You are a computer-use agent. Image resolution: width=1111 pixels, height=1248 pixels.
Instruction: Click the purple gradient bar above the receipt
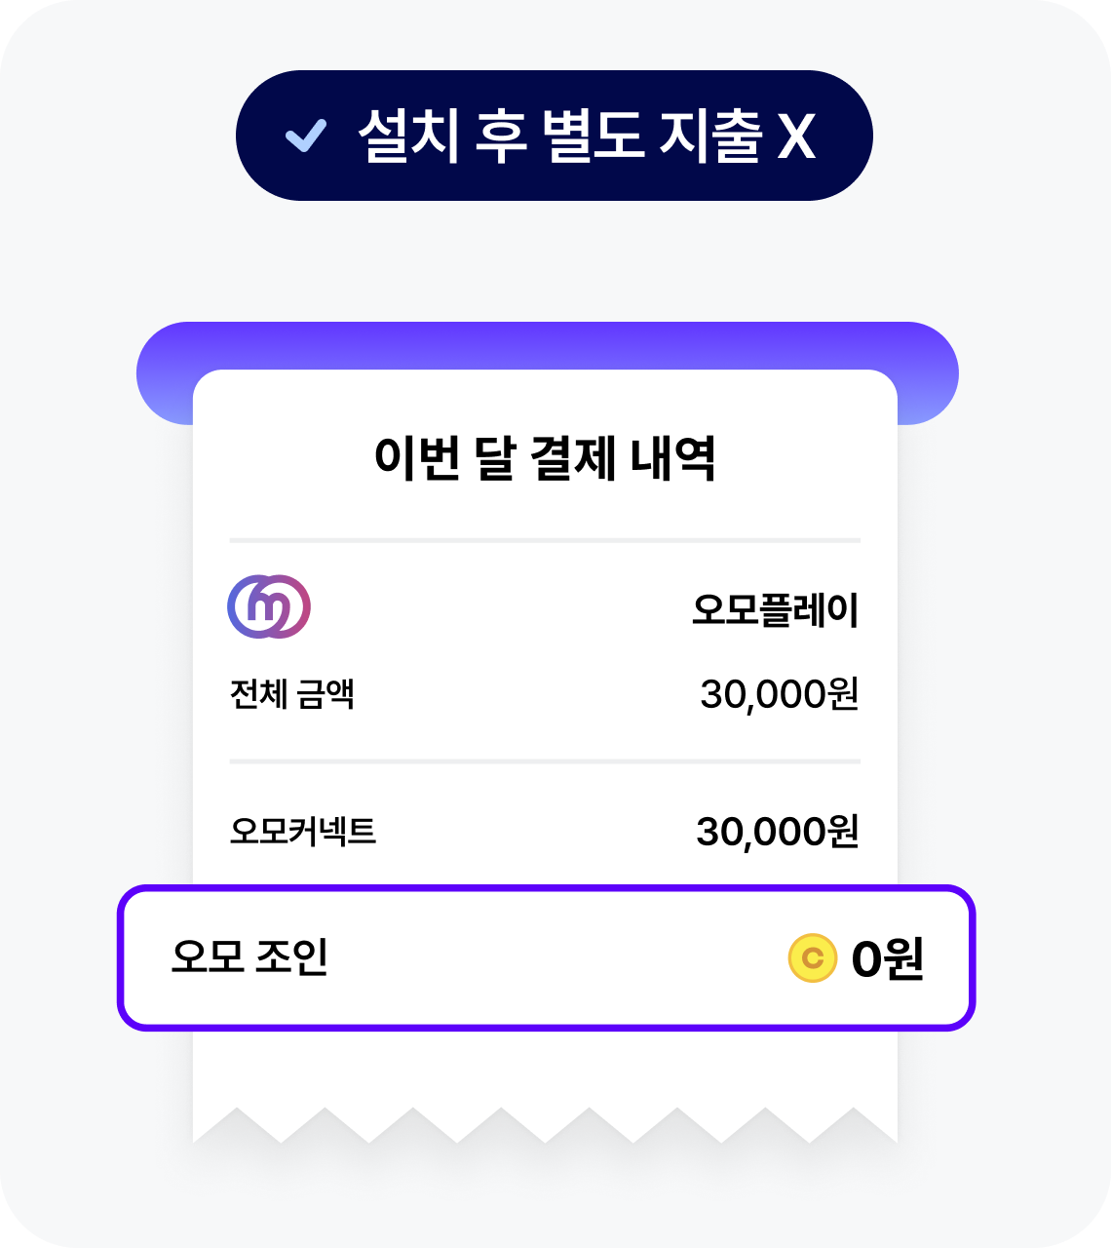click(x=547, y=346)
